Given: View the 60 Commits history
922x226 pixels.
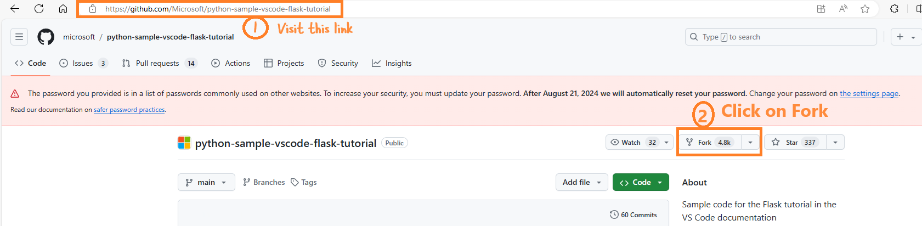Looking at the screenshot, I should tap(633, 214).
